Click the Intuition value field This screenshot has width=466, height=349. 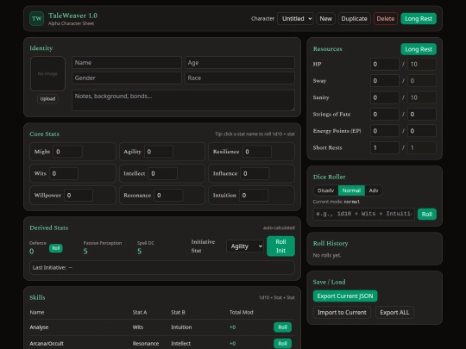(x=254, y=196)
